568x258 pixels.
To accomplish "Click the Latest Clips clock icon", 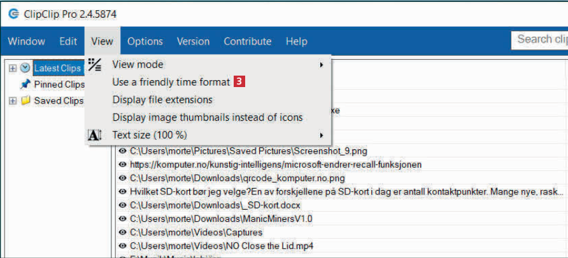I will [x=25, y=68].
